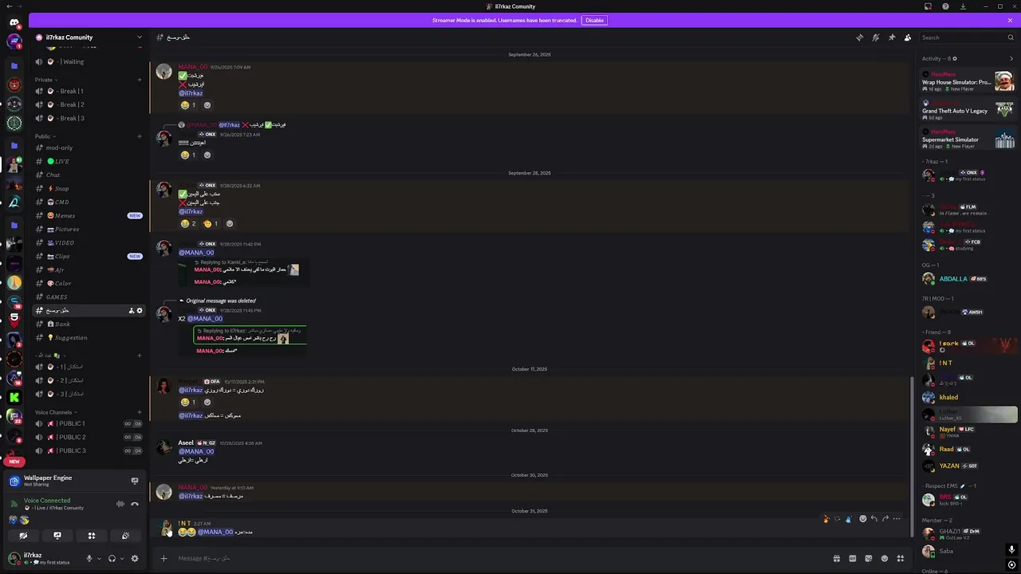This screenshot has height=574, width=1021.
Task: Open pinned messages with the pin icon
Action: click(892, 37)
